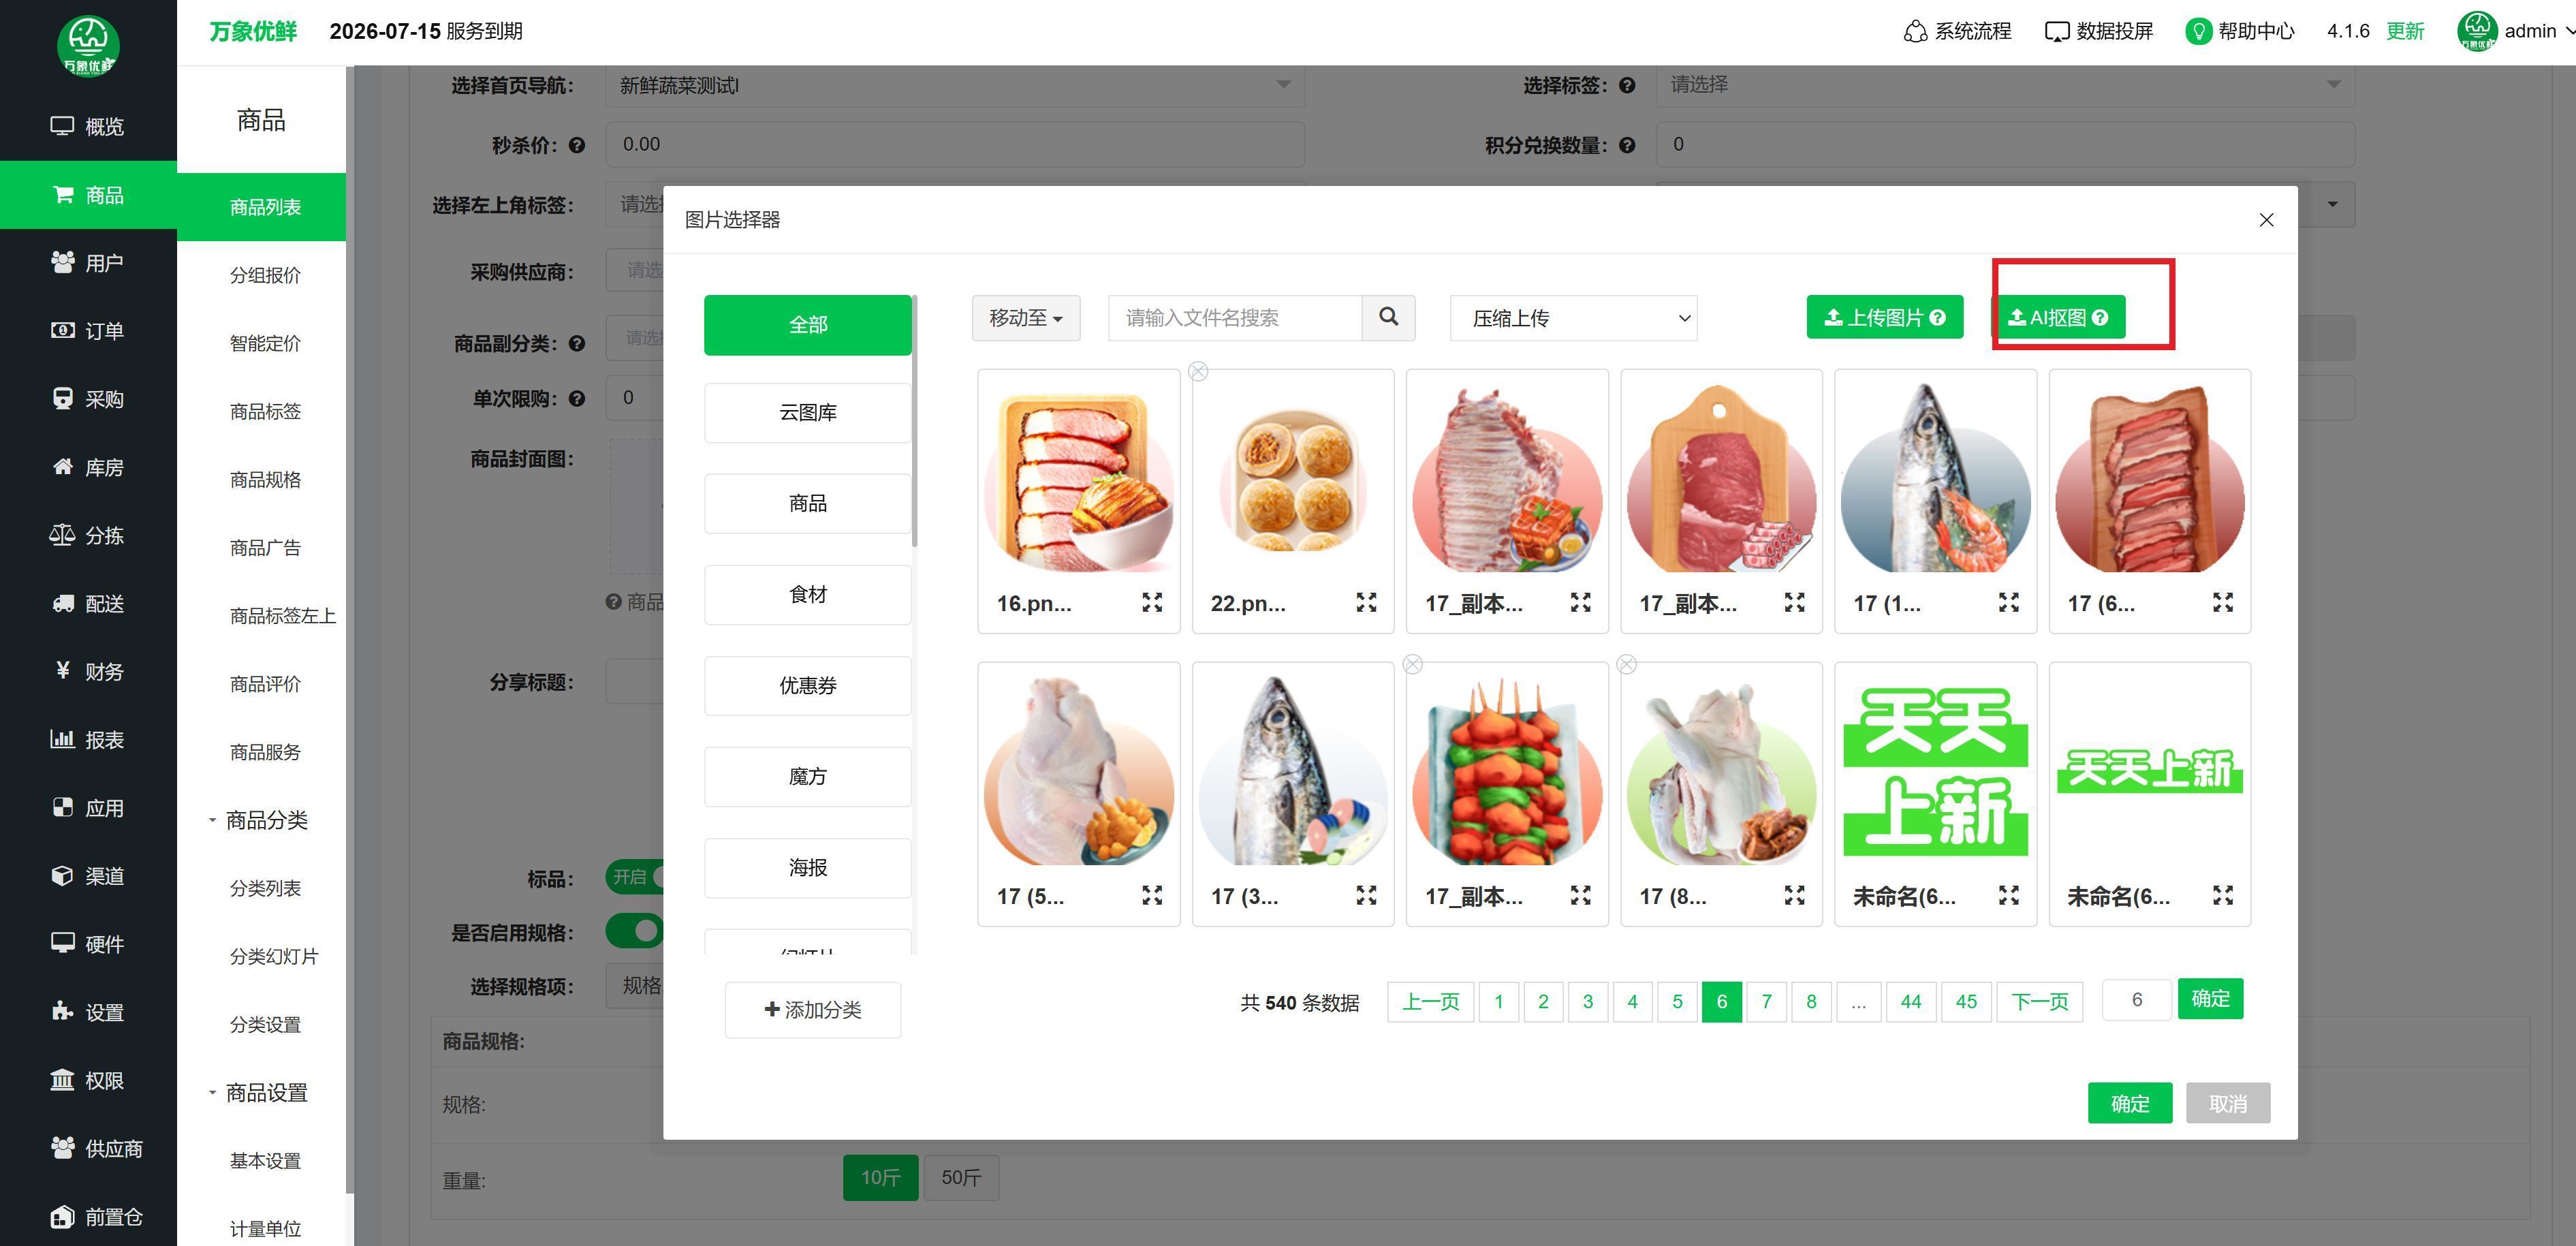The image size is (2576, 1246).
Task: Select the 50斤 weight option
Action: (960, 1177)
